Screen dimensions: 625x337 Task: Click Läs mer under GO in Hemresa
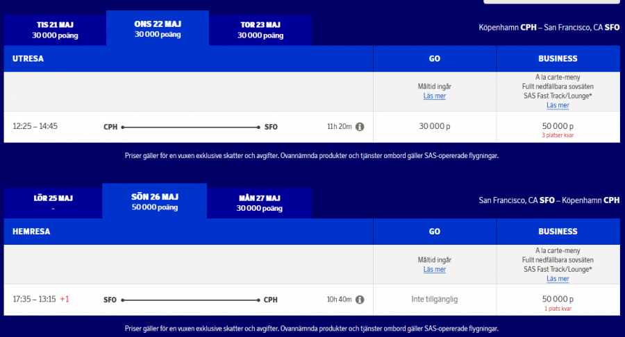(x=435, y=269)
